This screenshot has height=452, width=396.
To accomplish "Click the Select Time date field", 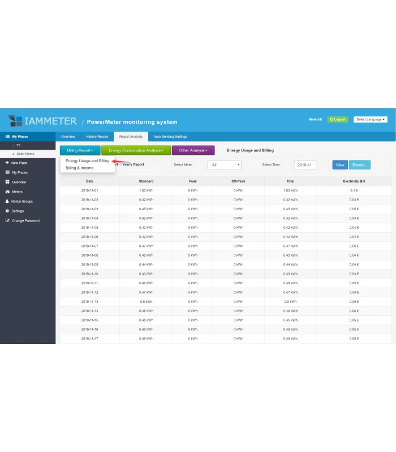I will coord(305,165).
